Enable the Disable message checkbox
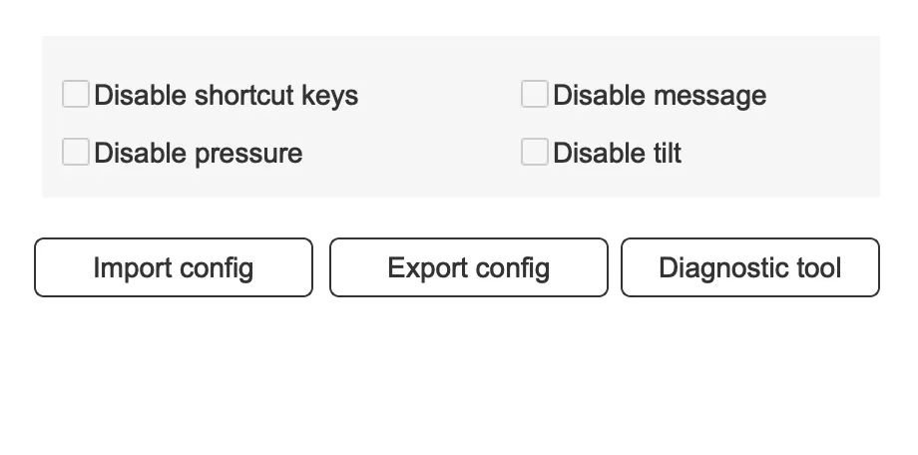 tap(535, 94)
